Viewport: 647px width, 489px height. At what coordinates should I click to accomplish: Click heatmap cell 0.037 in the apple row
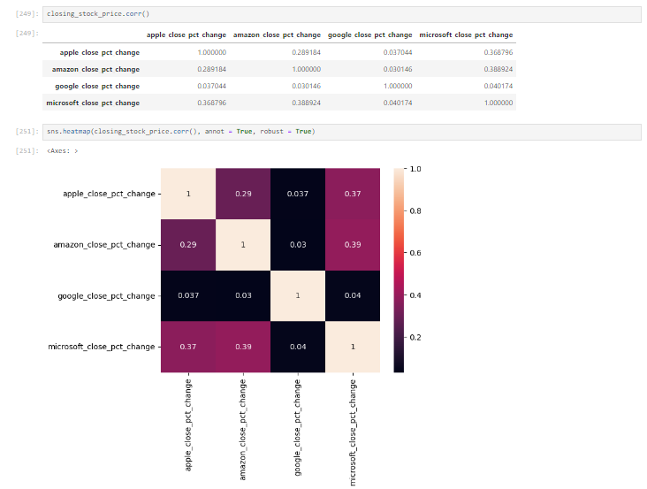coord(298,194)
